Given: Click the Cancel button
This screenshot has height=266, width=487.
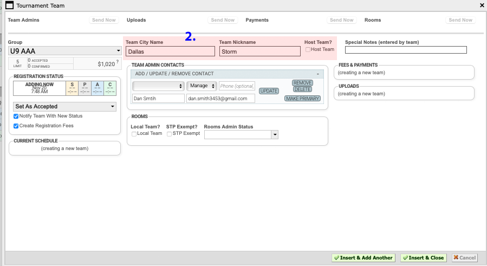Looking at the screenshot, I should [x=465, y=258].
